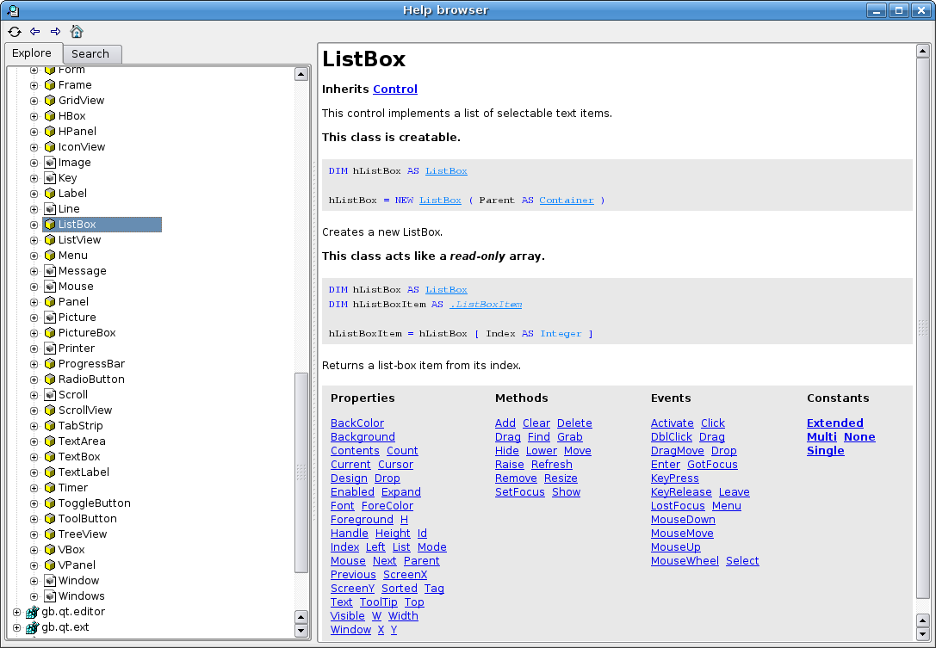The height and width of the screenshot is (648, 936).
Task: Select TextArea in the class tree
Action: point(82,441)
